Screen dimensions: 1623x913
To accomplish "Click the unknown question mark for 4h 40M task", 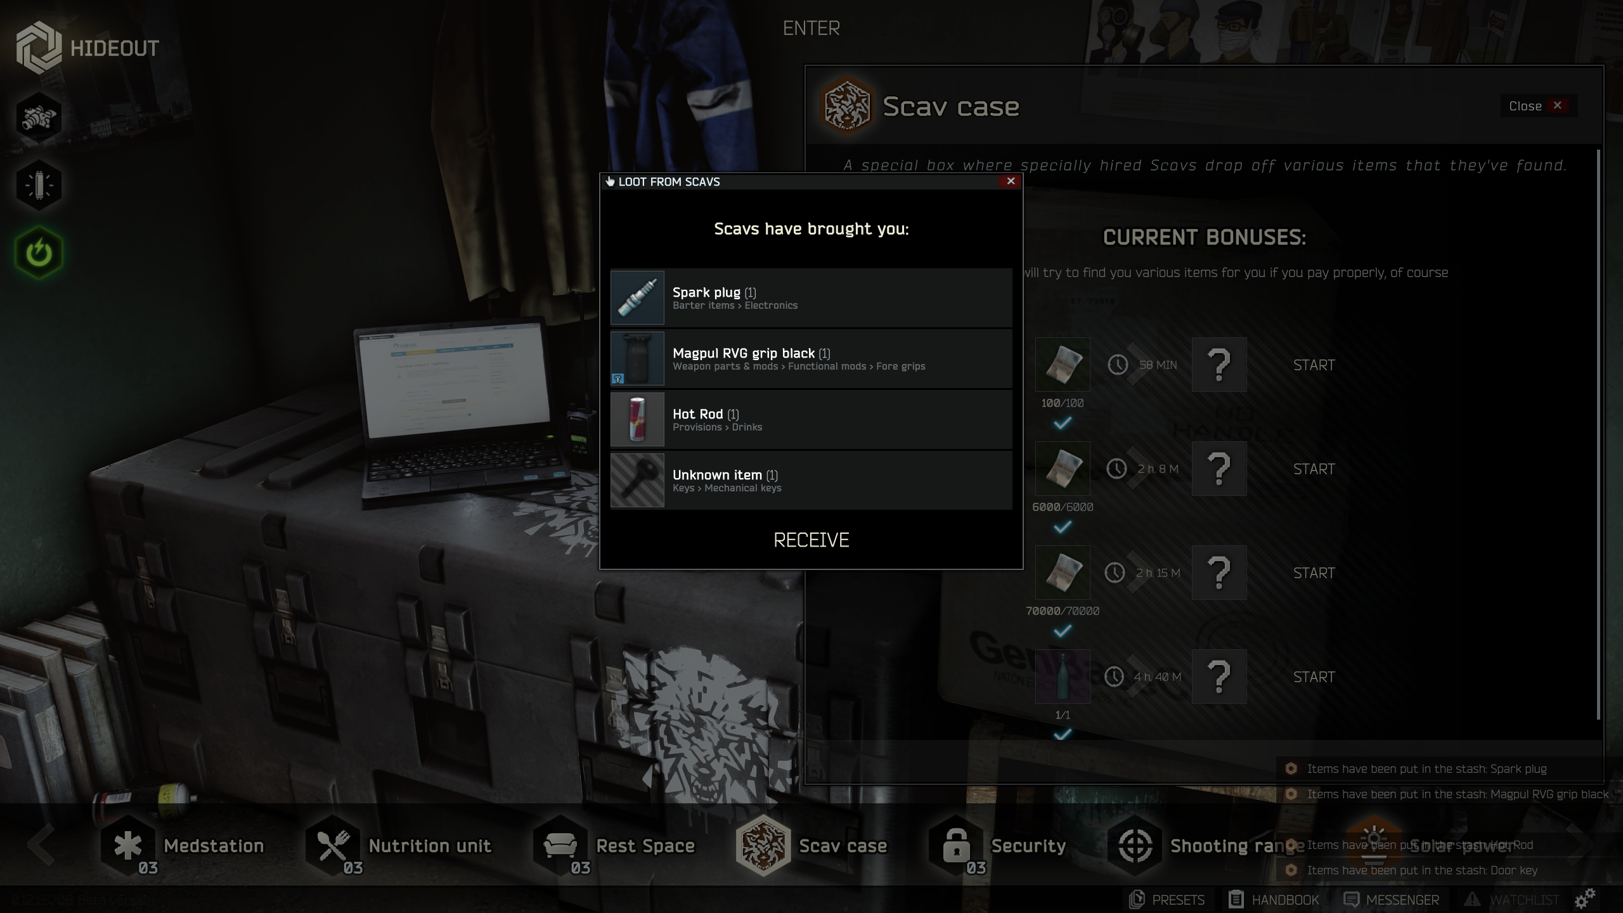I will pos(1219,675).
